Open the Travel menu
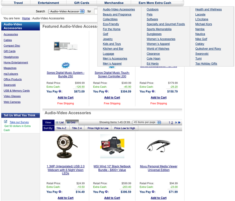 (18, 3)
